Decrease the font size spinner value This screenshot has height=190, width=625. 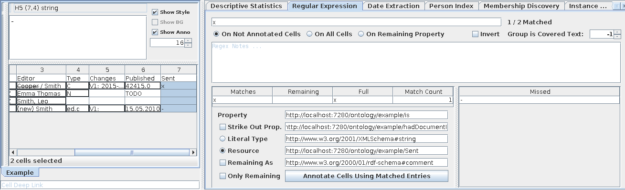(188, 45)
